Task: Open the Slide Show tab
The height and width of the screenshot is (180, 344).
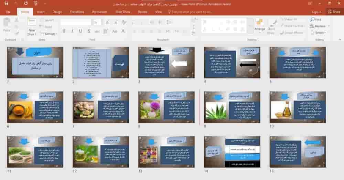Action: [x=123, y=12]
